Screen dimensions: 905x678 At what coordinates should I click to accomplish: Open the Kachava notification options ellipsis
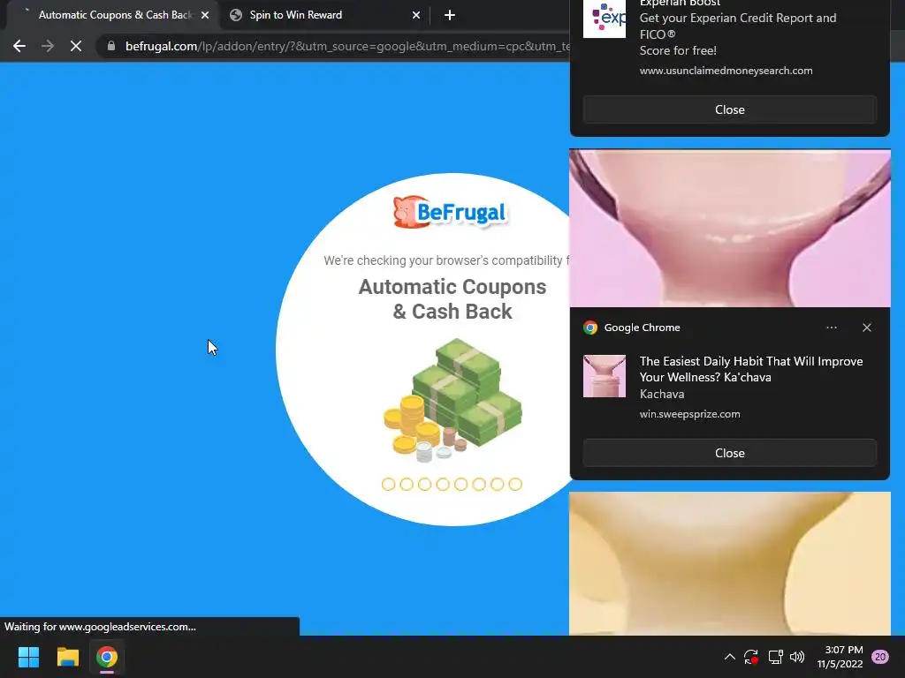(x=831, y=328)
